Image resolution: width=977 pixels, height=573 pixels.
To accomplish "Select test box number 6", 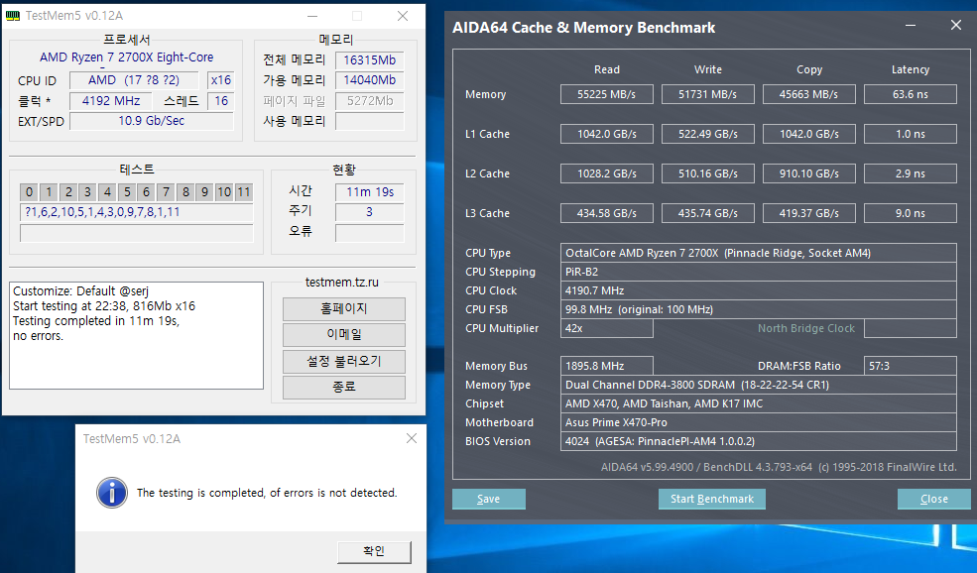I will pyautogui.click(x=147, y=192).
